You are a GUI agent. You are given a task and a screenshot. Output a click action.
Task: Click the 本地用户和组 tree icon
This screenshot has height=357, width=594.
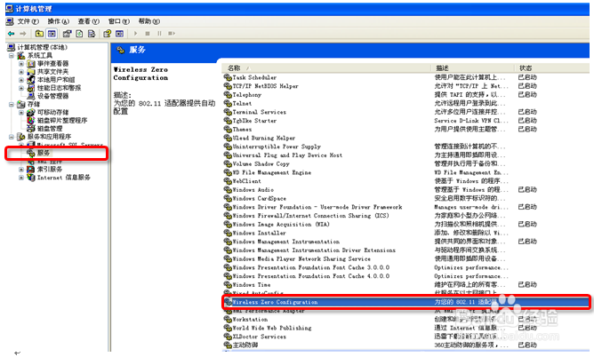coord(31,80)
